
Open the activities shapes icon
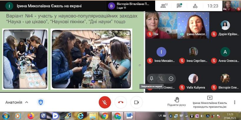[195, 6]
